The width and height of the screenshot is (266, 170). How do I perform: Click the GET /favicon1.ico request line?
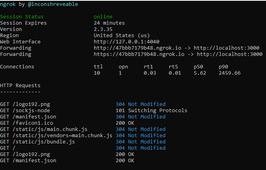[x=27, y=123]
